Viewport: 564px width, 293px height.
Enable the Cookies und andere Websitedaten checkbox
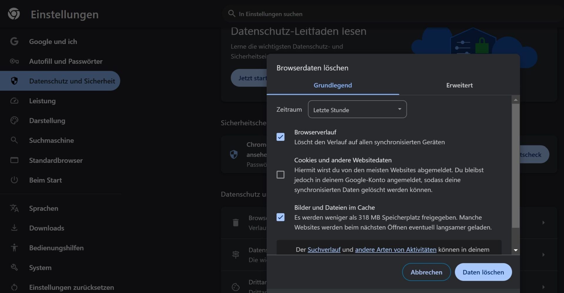(x=281, y=175)
